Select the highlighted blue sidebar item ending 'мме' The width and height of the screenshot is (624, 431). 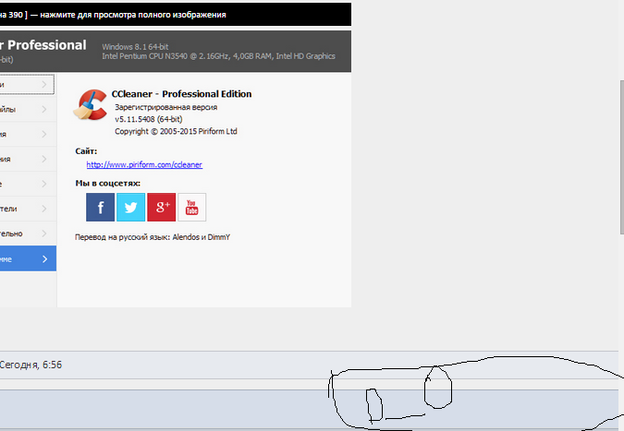coord(28,258)
